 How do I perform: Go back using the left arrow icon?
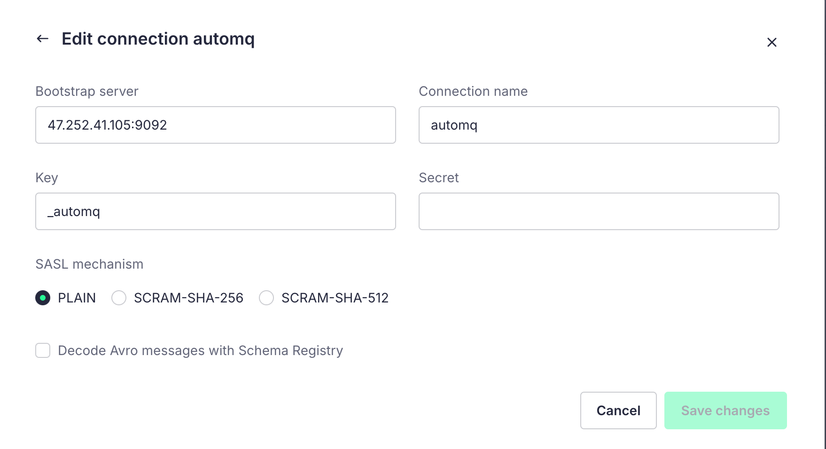click(x=43, y=39)
